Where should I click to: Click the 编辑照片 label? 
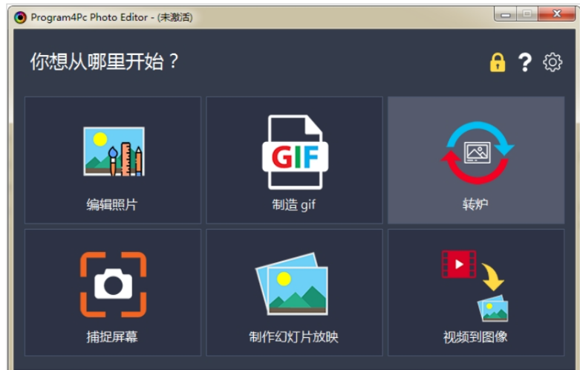[112, 204]
